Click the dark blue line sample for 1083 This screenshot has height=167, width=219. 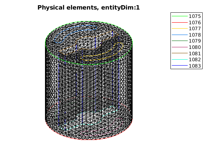pos(180,66)
